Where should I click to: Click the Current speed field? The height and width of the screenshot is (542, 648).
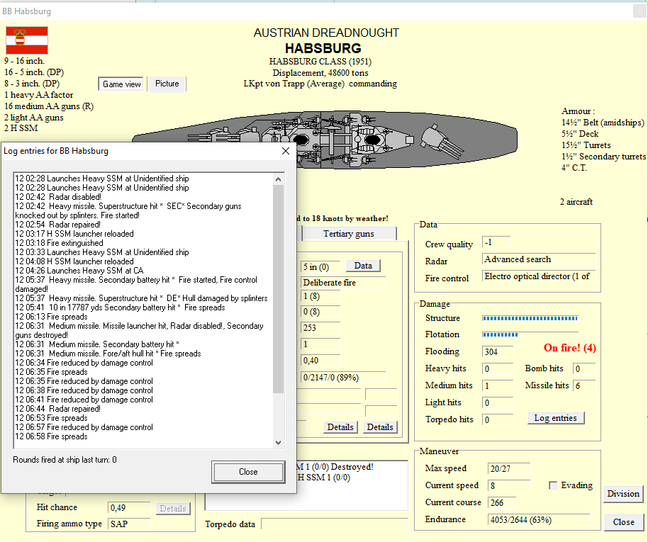509,486
